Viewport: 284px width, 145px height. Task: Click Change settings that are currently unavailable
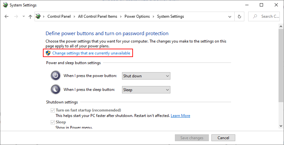(91, 53)
